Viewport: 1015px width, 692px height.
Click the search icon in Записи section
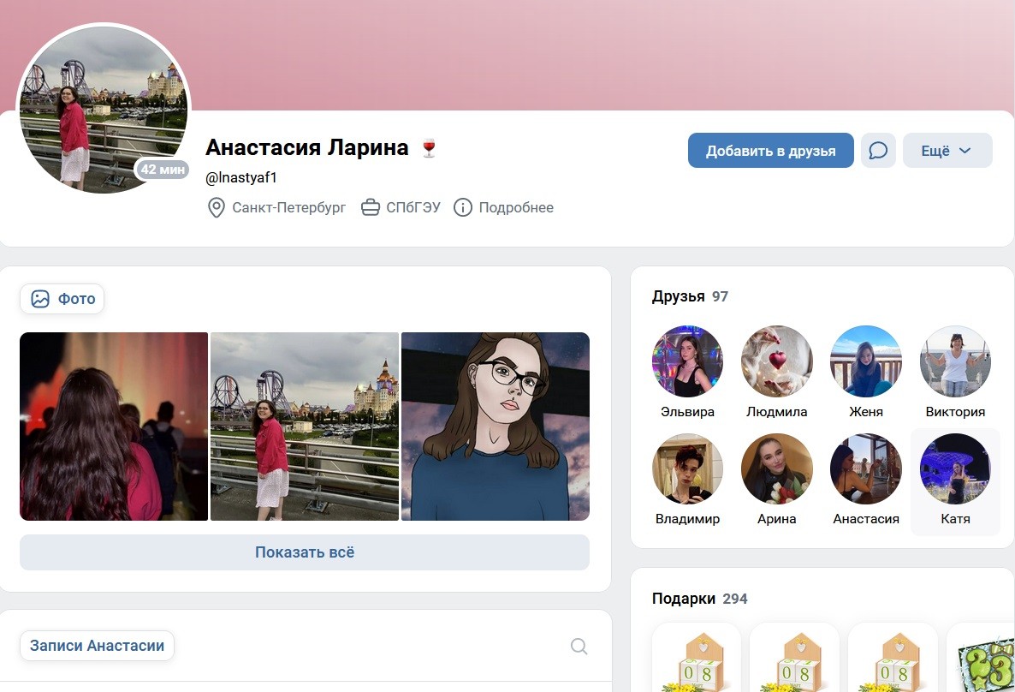click(579, 646)
